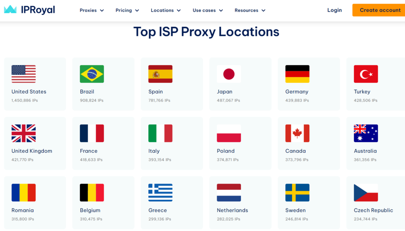
Task: Select the Germany flag icon
Action: (297, 74)
